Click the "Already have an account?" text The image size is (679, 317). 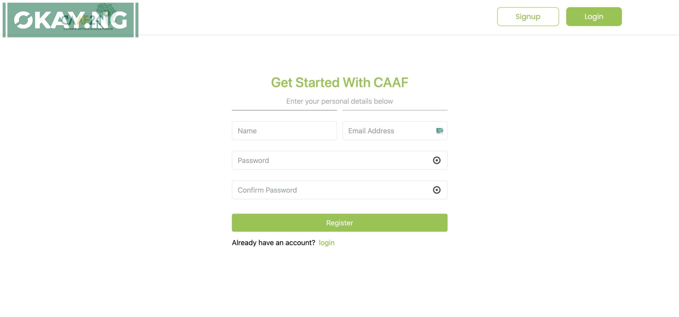point(273,243)
